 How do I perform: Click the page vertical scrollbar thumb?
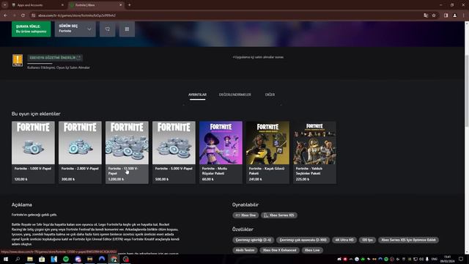point(467,91)
